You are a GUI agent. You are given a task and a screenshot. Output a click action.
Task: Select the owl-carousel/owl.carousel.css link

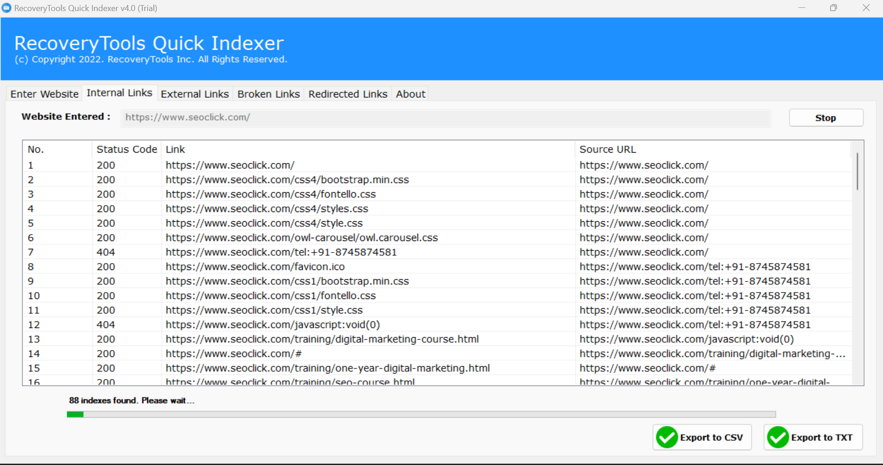302,238
